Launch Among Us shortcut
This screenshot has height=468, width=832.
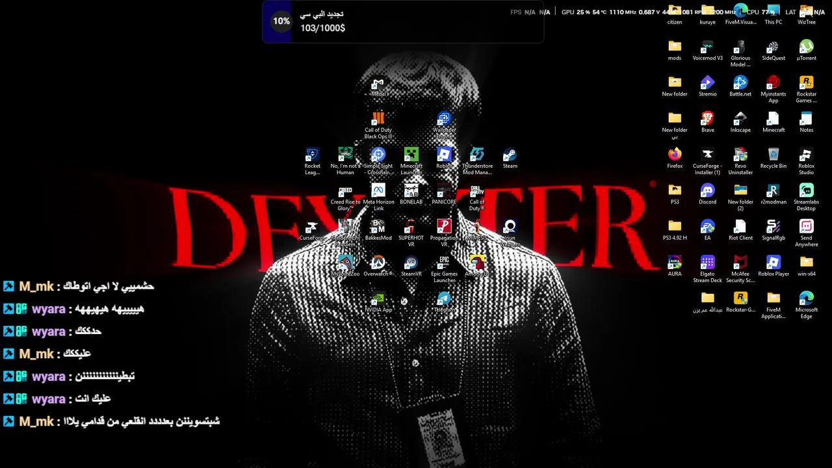[x=477, y=266]
